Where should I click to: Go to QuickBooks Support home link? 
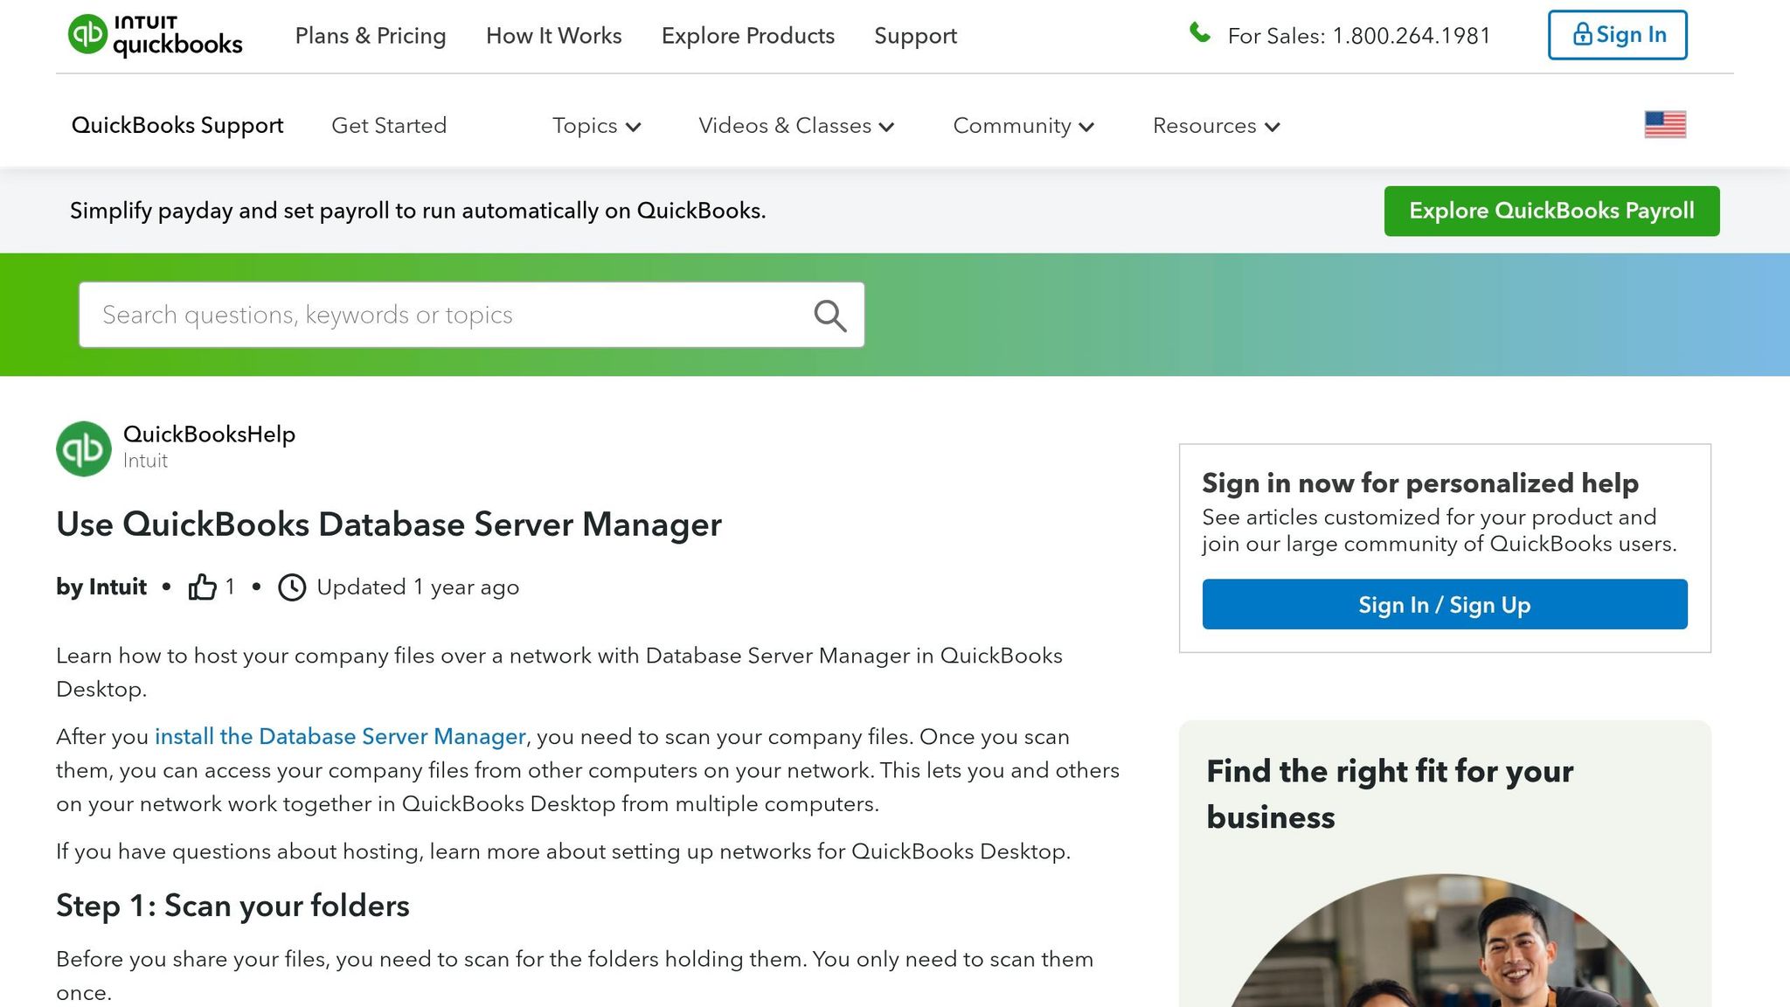[x=177, y=125]
